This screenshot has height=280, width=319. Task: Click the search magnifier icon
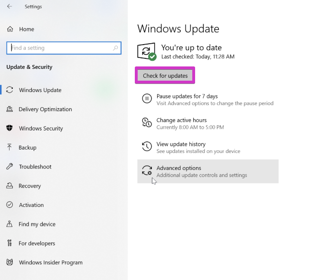tap(115, 48)
